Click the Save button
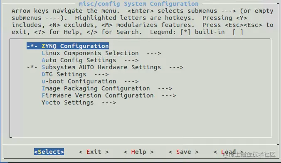Screen dimensions: 281x163 click(x=184, y=152)
